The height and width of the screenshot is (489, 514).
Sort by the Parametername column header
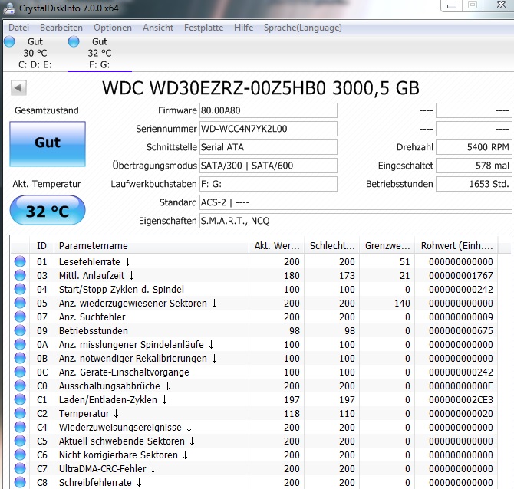tap(151, 245)
